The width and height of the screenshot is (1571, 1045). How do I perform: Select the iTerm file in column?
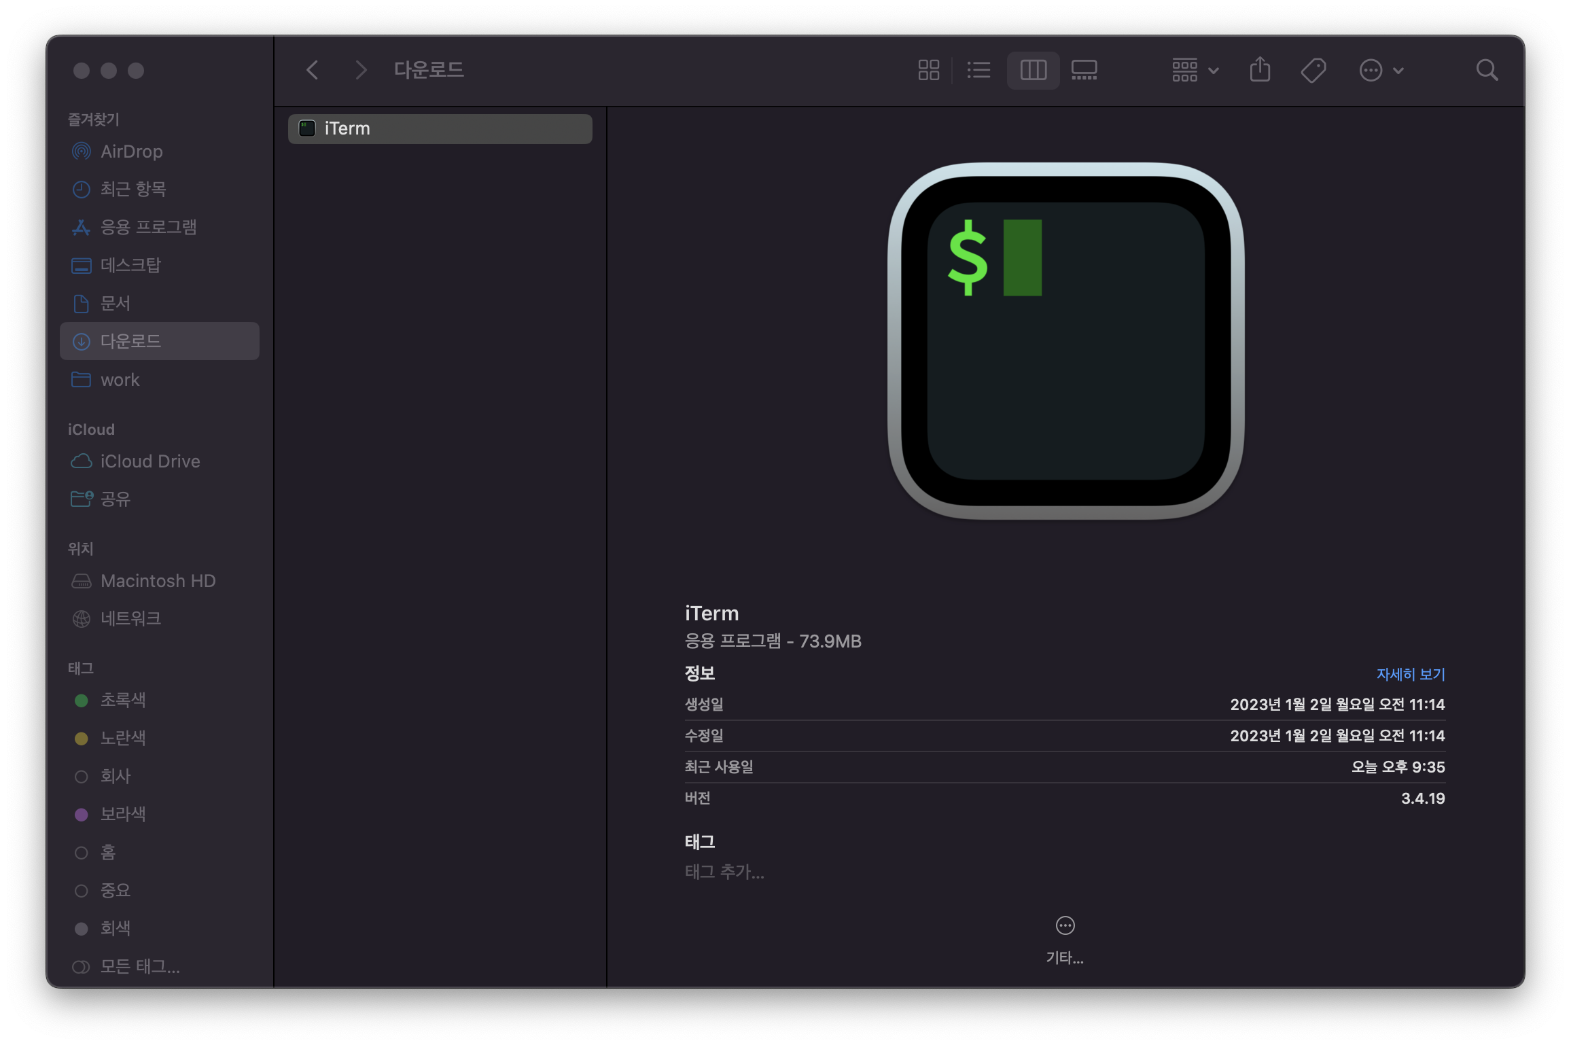point(440,128)
